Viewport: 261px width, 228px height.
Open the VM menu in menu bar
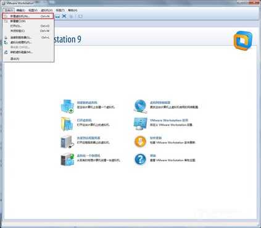[47, 11]
